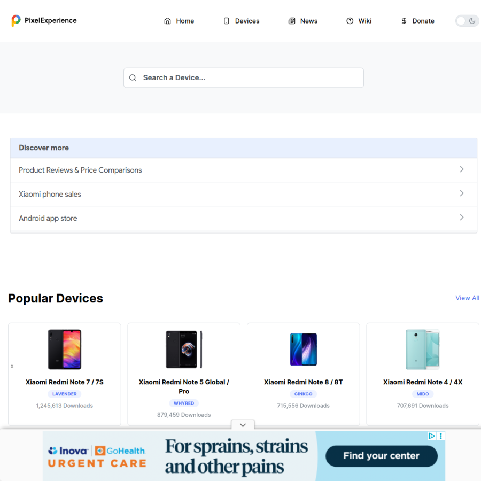Click the Home house icon
This screenshot has width=481, height=481.
click(x=167, y=21)
